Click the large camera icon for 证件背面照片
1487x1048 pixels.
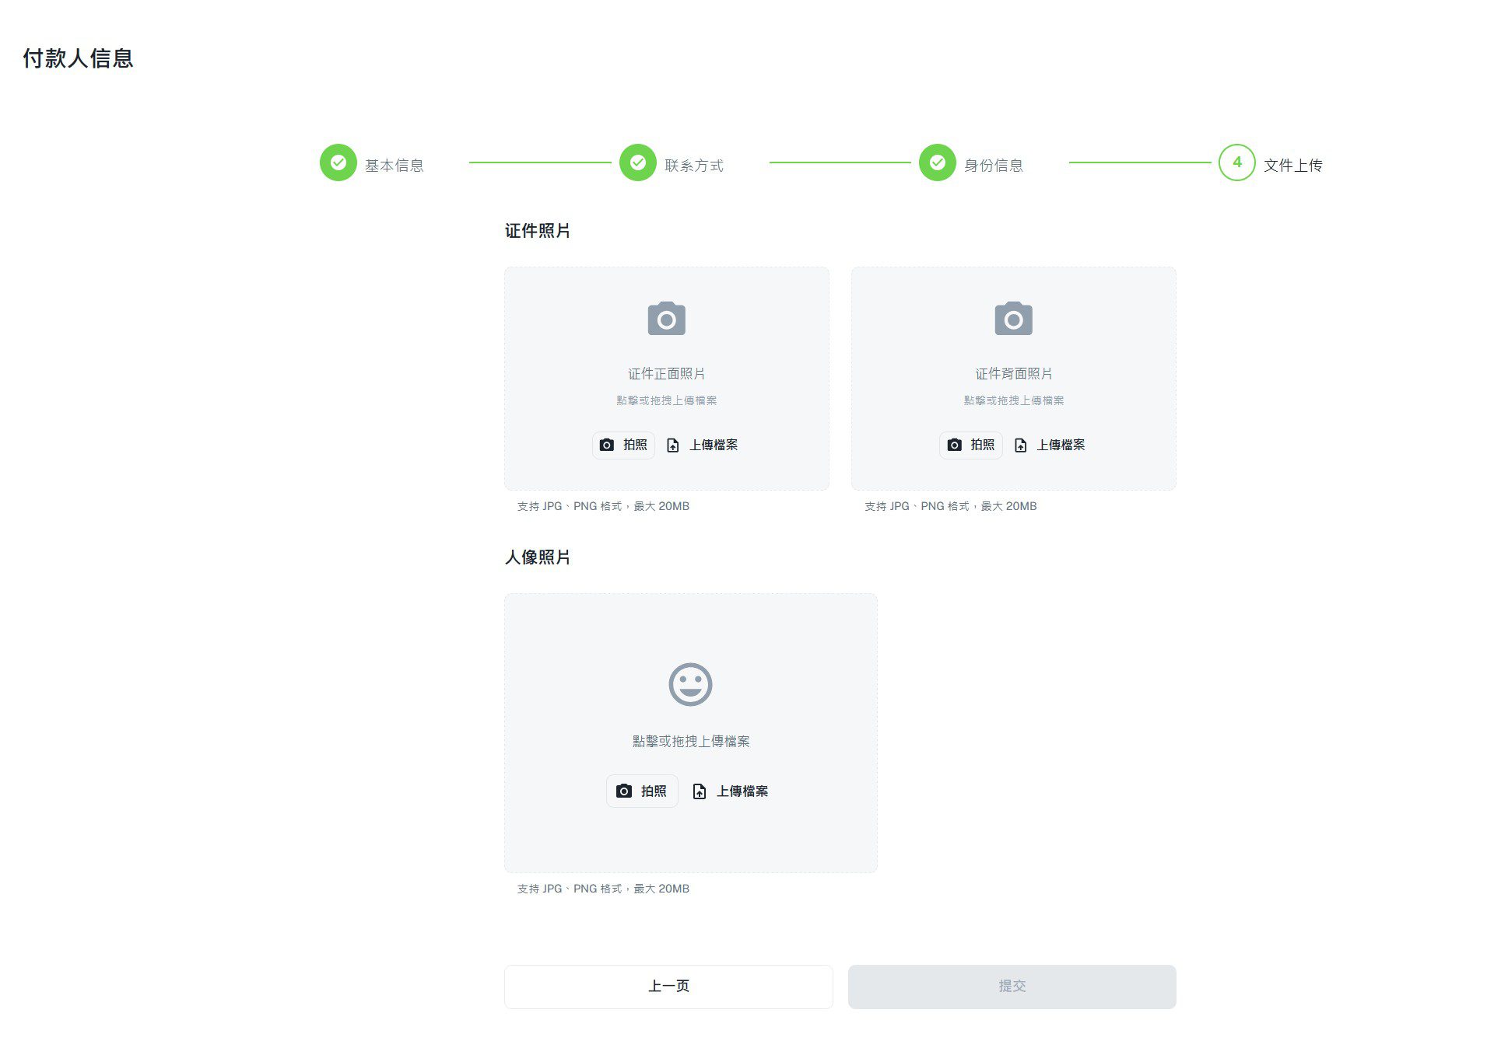click(x=1013, y=318)
